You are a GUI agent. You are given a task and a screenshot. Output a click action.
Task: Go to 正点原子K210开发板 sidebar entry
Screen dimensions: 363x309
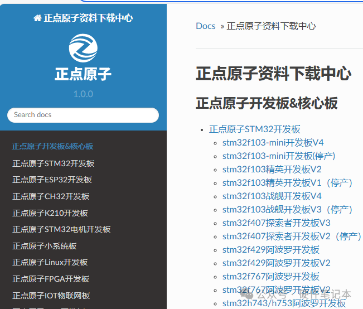pos(50,213)
